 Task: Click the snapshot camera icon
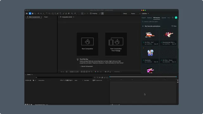click(x=106, y=72)
